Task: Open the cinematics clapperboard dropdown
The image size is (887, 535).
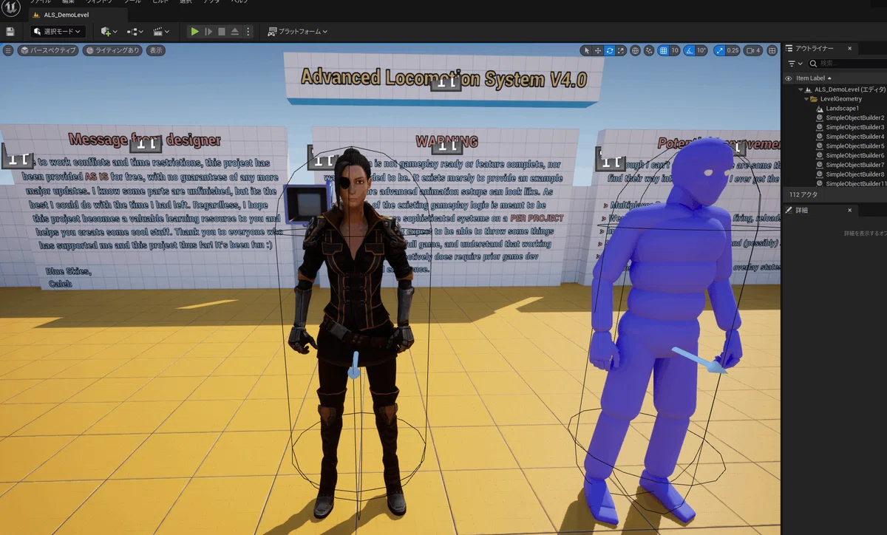Action: (160, 32)
